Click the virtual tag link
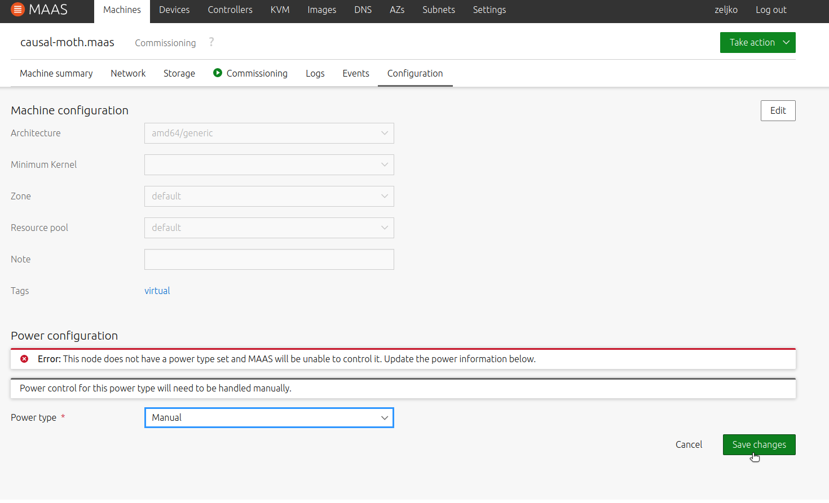The width and height of the screenshot is (829, 503). tap(157, 291)
